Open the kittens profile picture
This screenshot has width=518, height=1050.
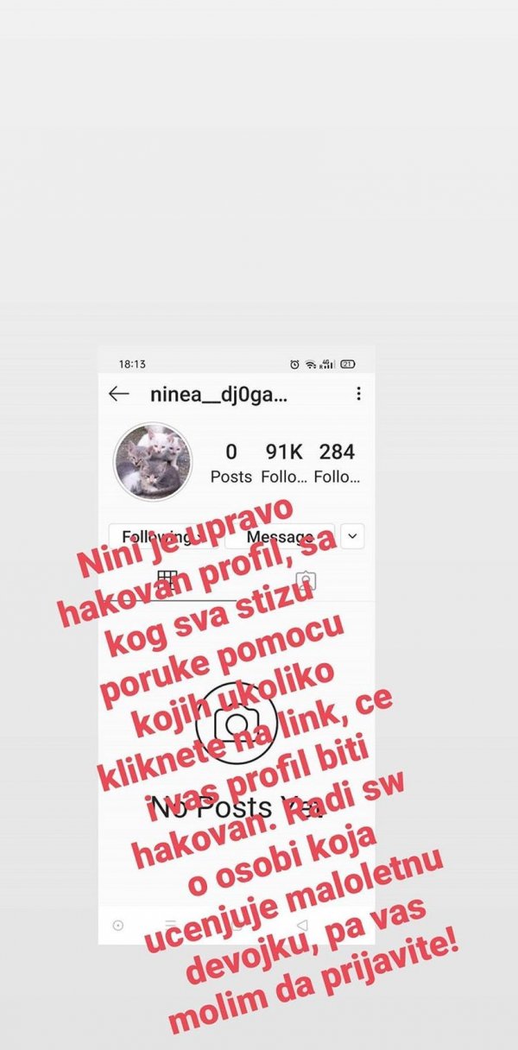click(x=153, y=461)
